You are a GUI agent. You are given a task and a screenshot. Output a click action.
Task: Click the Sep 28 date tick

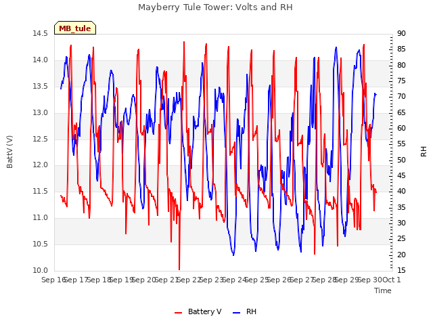[325, 280]
